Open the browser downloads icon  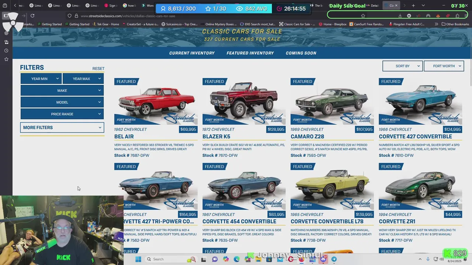(400, 16)
